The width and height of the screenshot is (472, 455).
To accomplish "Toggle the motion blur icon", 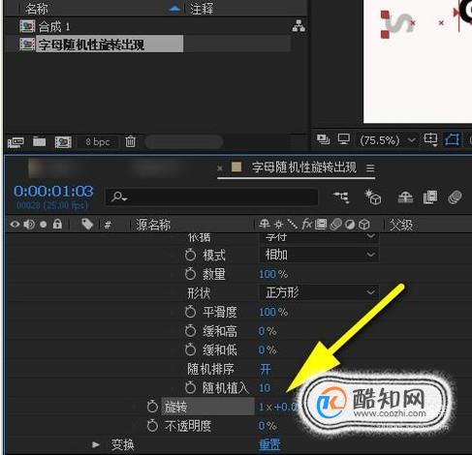I will [x=455, y=197].
